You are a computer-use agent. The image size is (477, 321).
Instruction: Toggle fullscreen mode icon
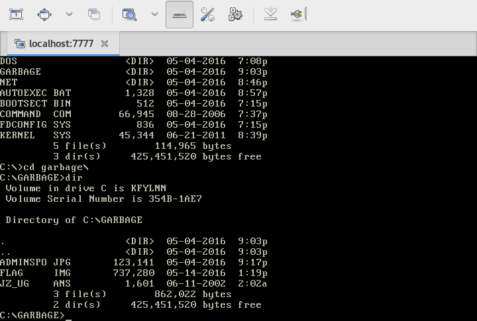click(44, 15)
